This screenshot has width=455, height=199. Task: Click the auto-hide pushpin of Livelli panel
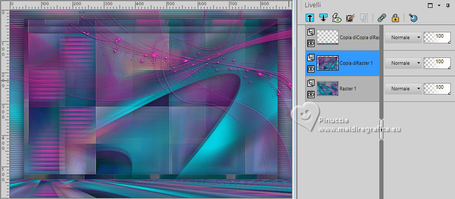tap(448, 6)
